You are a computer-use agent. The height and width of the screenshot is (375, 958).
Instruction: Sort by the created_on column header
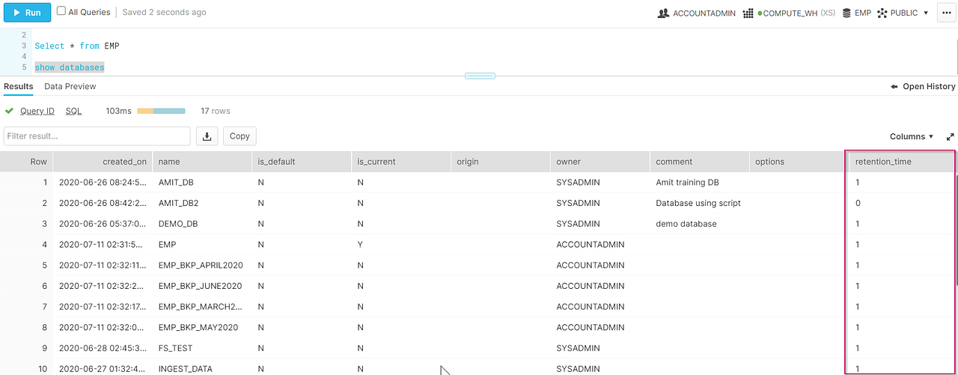point(103,161)
